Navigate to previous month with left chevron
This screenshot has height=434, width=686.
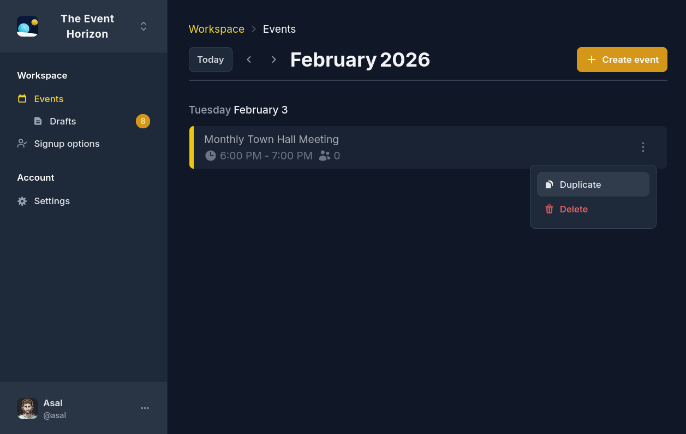[x=249, y=60]
